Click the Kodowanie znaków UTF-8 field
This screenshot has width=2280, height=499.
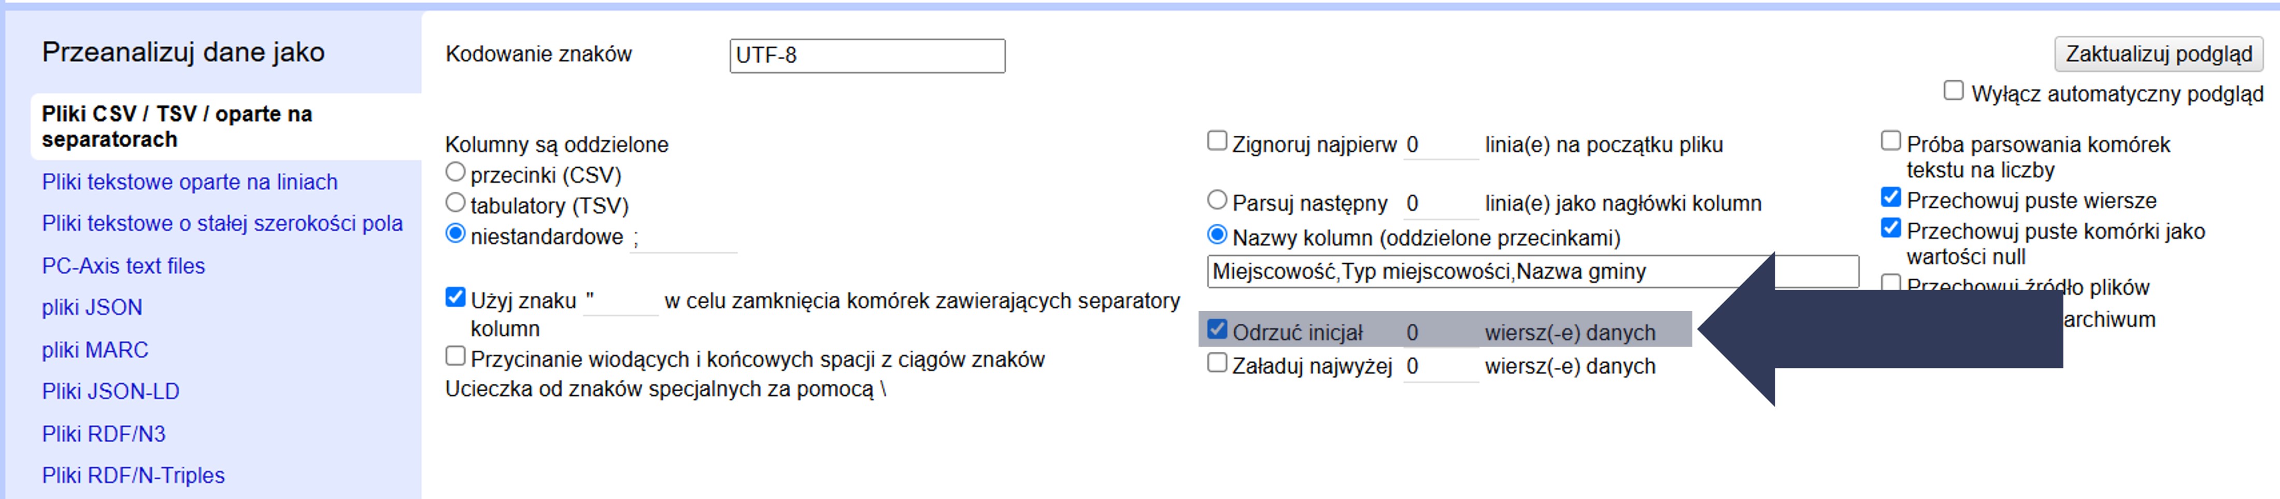[x=866, y=56]
